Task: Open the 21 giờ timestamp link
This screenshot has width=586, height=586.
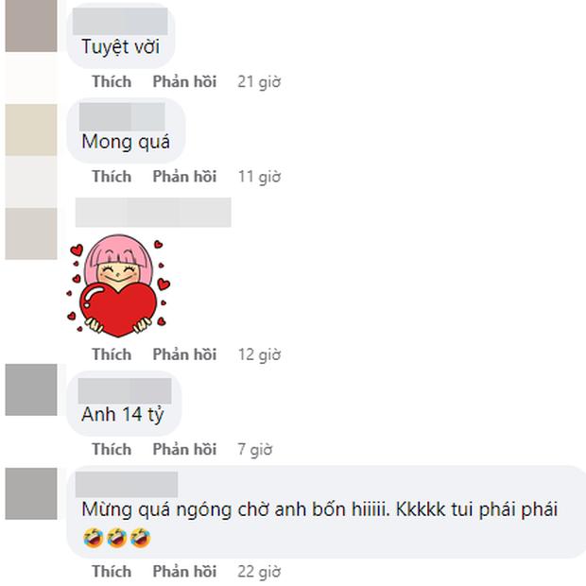Action: point(259,82)
